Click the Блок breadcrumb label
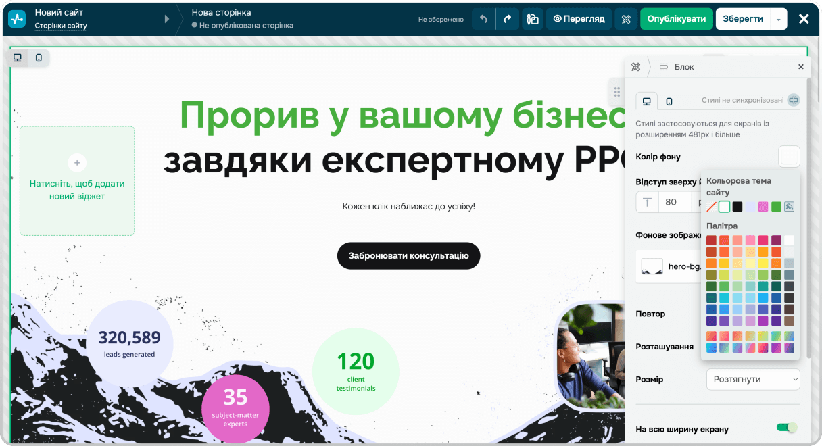Viewport: 822px width, 446px height. [684, 67]
